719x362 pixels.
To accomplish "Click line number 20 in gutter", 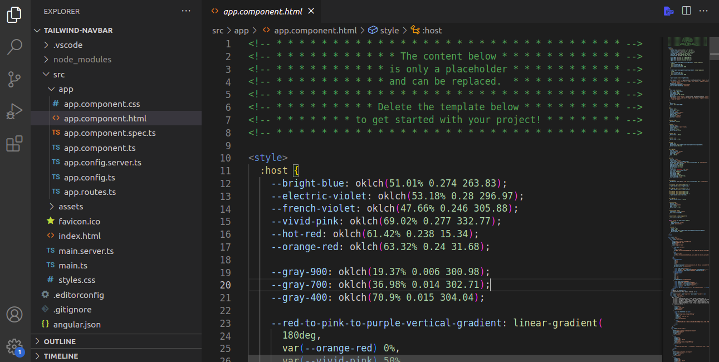I will (225, 285).
